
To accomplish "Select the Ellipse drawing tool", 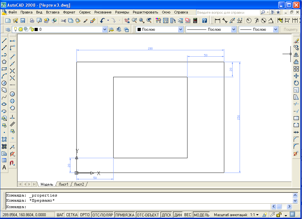I will click(x=4, y=104).
